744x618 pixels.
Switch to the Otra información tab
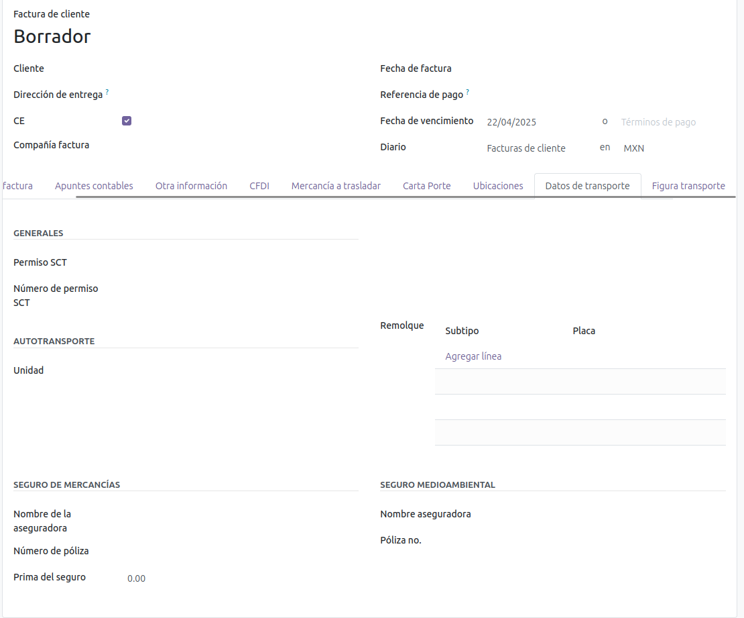191,186
